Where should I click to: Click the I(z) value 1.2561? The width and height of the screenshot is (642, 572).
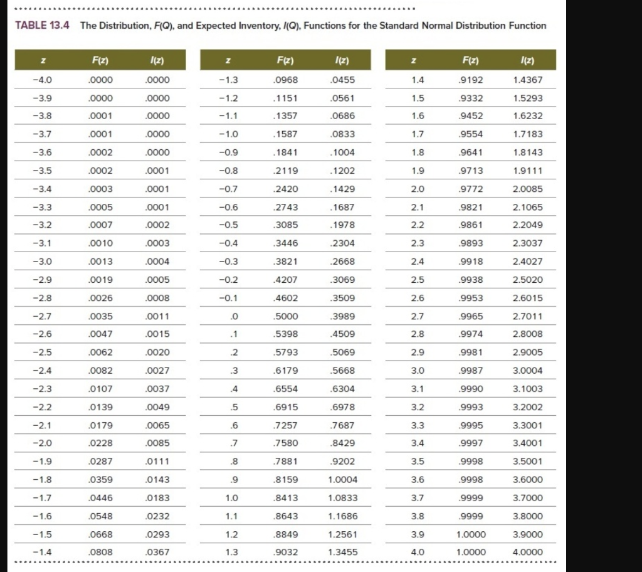(x=343, y=534)
